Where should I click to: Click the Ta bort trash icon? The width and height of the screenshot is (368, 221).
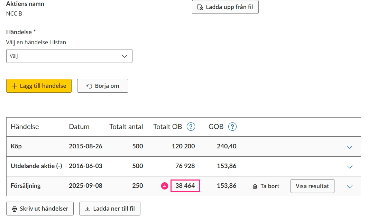(x=255, y=186)
